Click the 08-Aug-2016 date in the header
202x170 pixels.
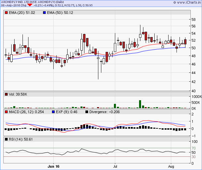(11, 5)
